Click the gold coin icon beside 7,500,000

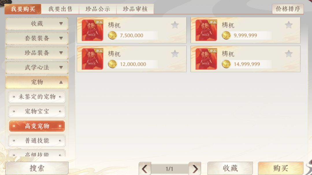[112, 35]
